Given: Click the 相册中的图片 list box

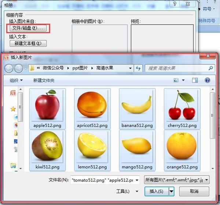Looking at the screenshot, I should (x=100, y=38).
